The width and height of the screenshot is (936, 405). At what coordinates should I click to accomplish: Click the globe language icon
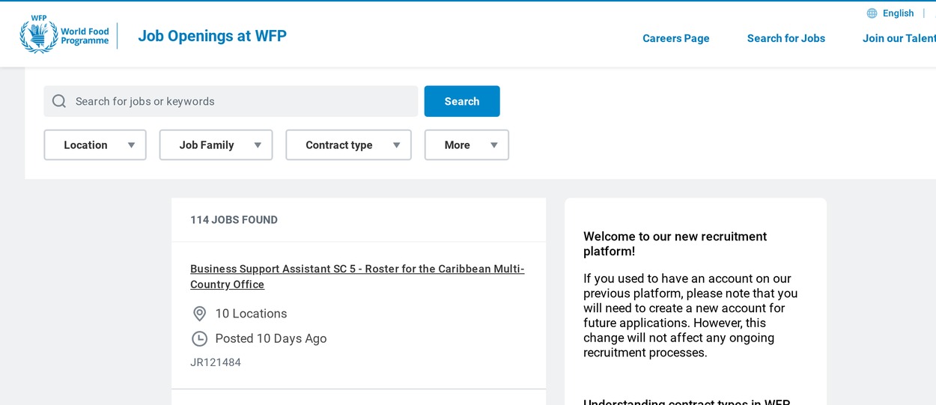(872, 13)
